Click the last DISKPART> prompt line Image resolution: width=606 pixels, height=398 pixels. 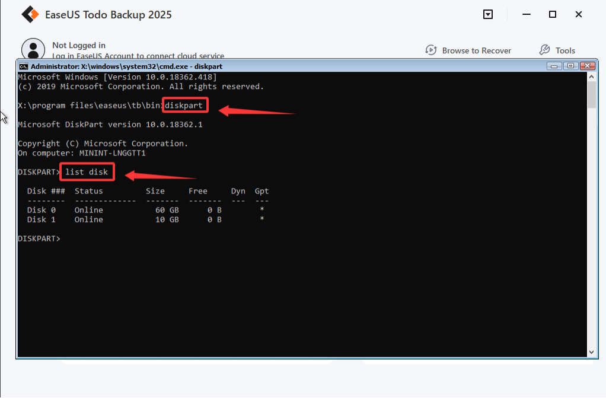pos(39,238)
